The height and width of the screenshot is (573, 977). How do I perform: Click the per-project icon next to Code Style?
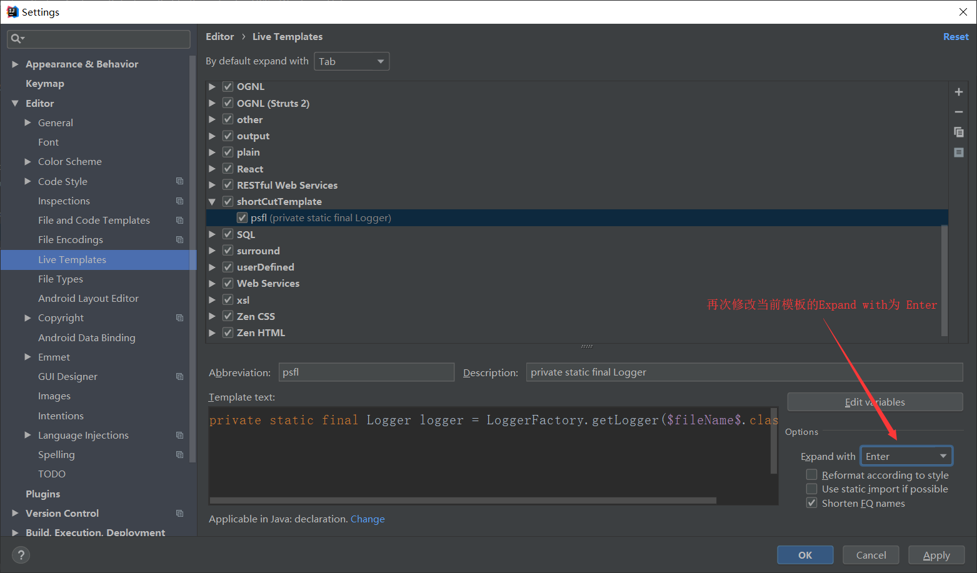[x=180, y=181]
